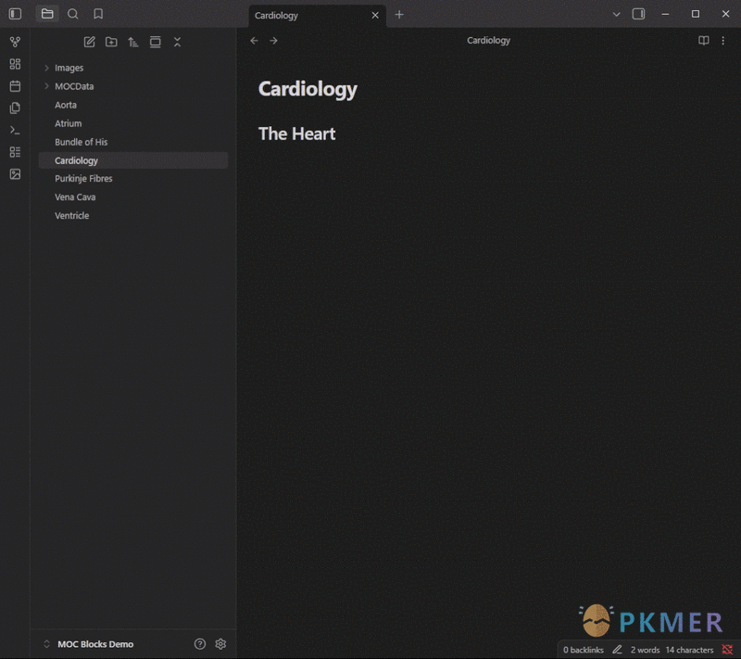The image size is (741, 659).
Task: Close the Cardiology tab
Action: coord(375,15)
